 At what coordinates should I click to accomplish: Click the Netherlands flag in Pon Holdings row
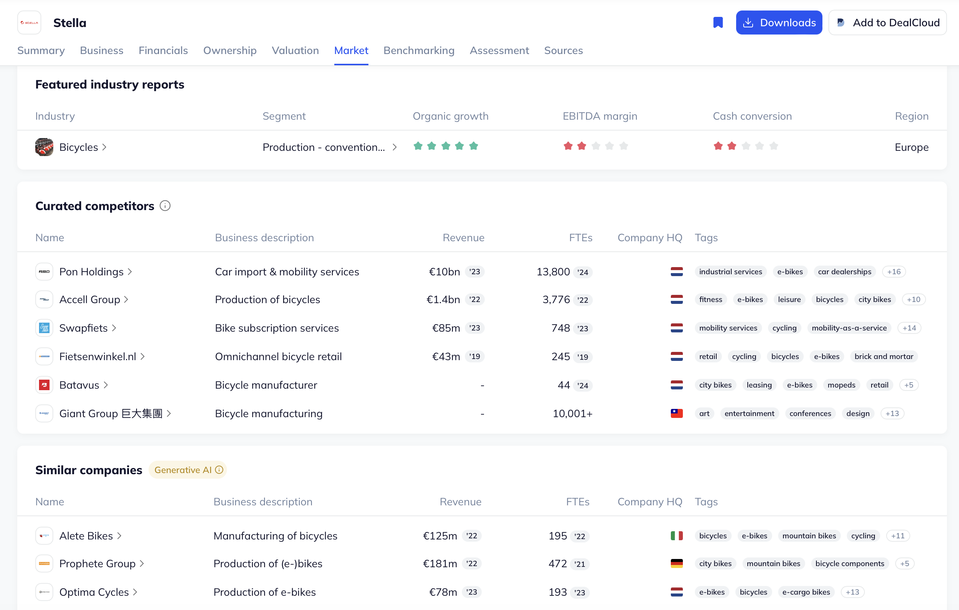[x=676, y=272]
